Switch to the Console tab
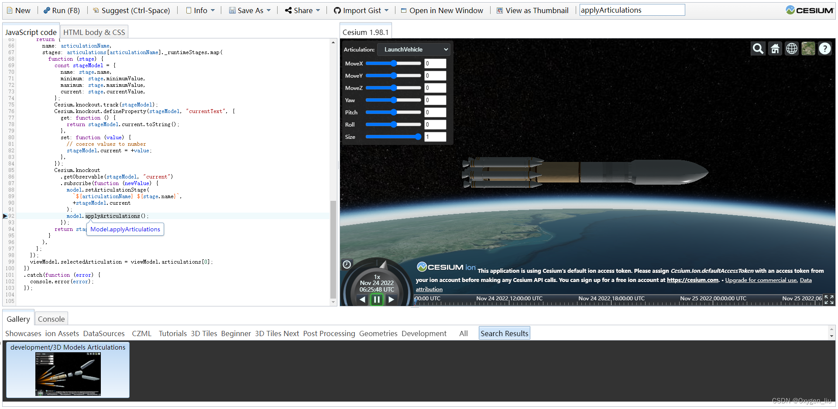The image size is (838, 409). point(51,319)
